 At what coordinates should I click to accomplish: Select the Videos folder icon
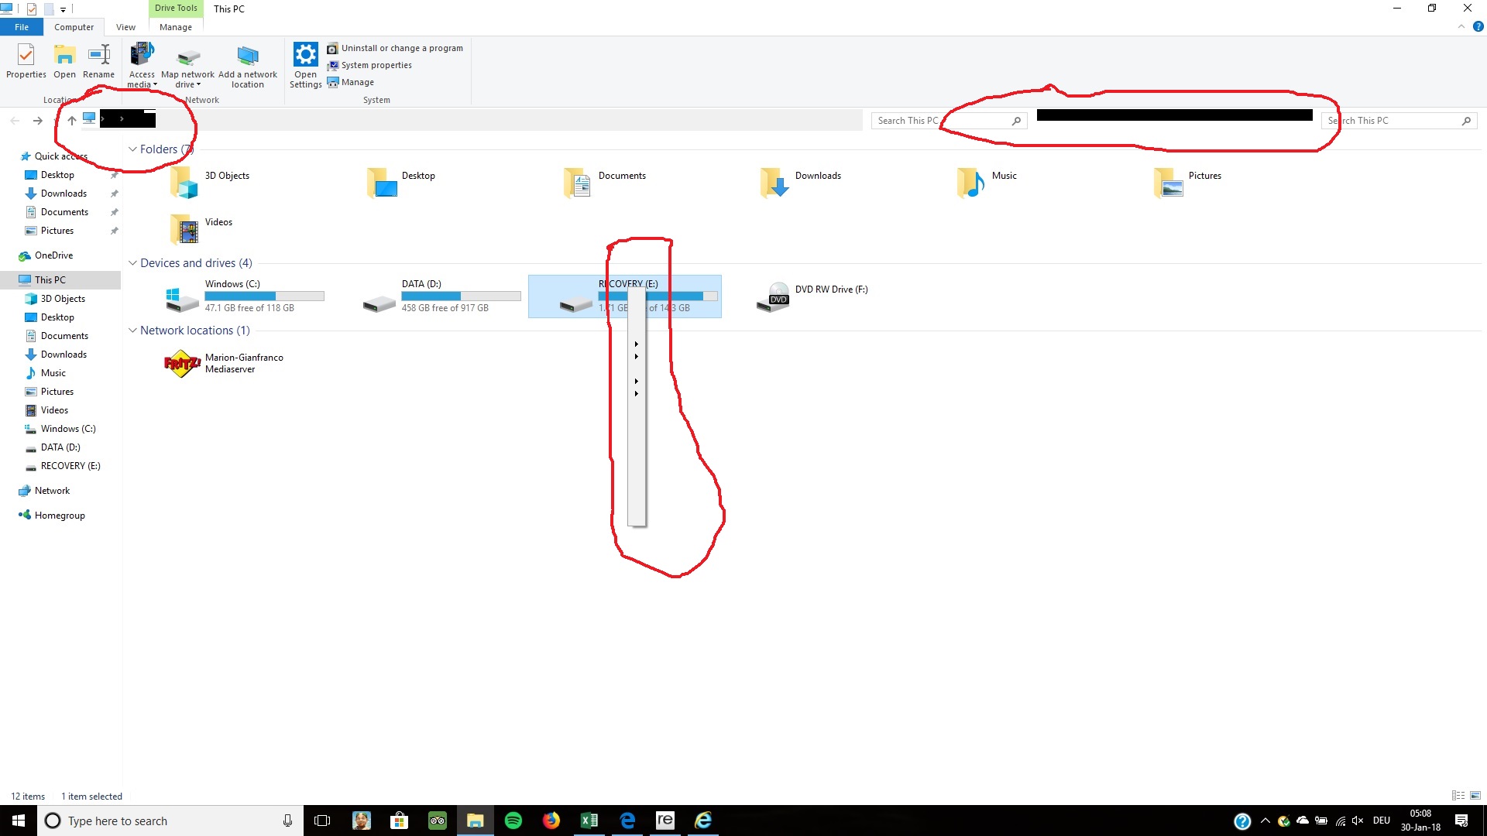click(184, 229)
